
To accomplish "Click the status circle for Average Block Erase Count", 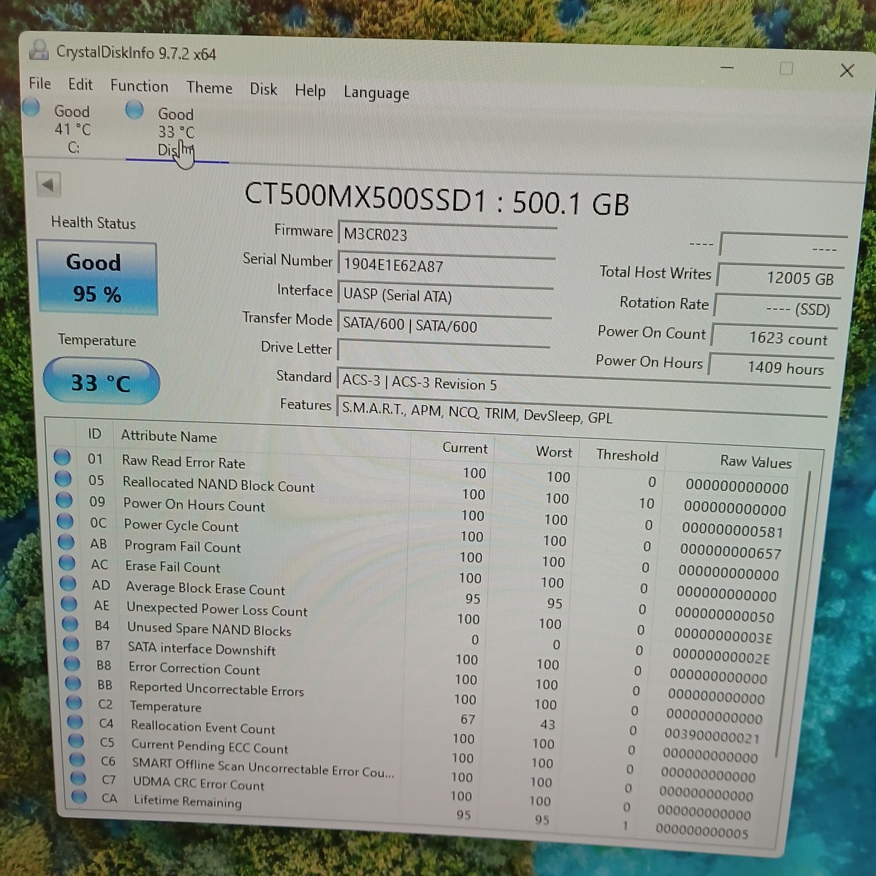I will point(68,584).
